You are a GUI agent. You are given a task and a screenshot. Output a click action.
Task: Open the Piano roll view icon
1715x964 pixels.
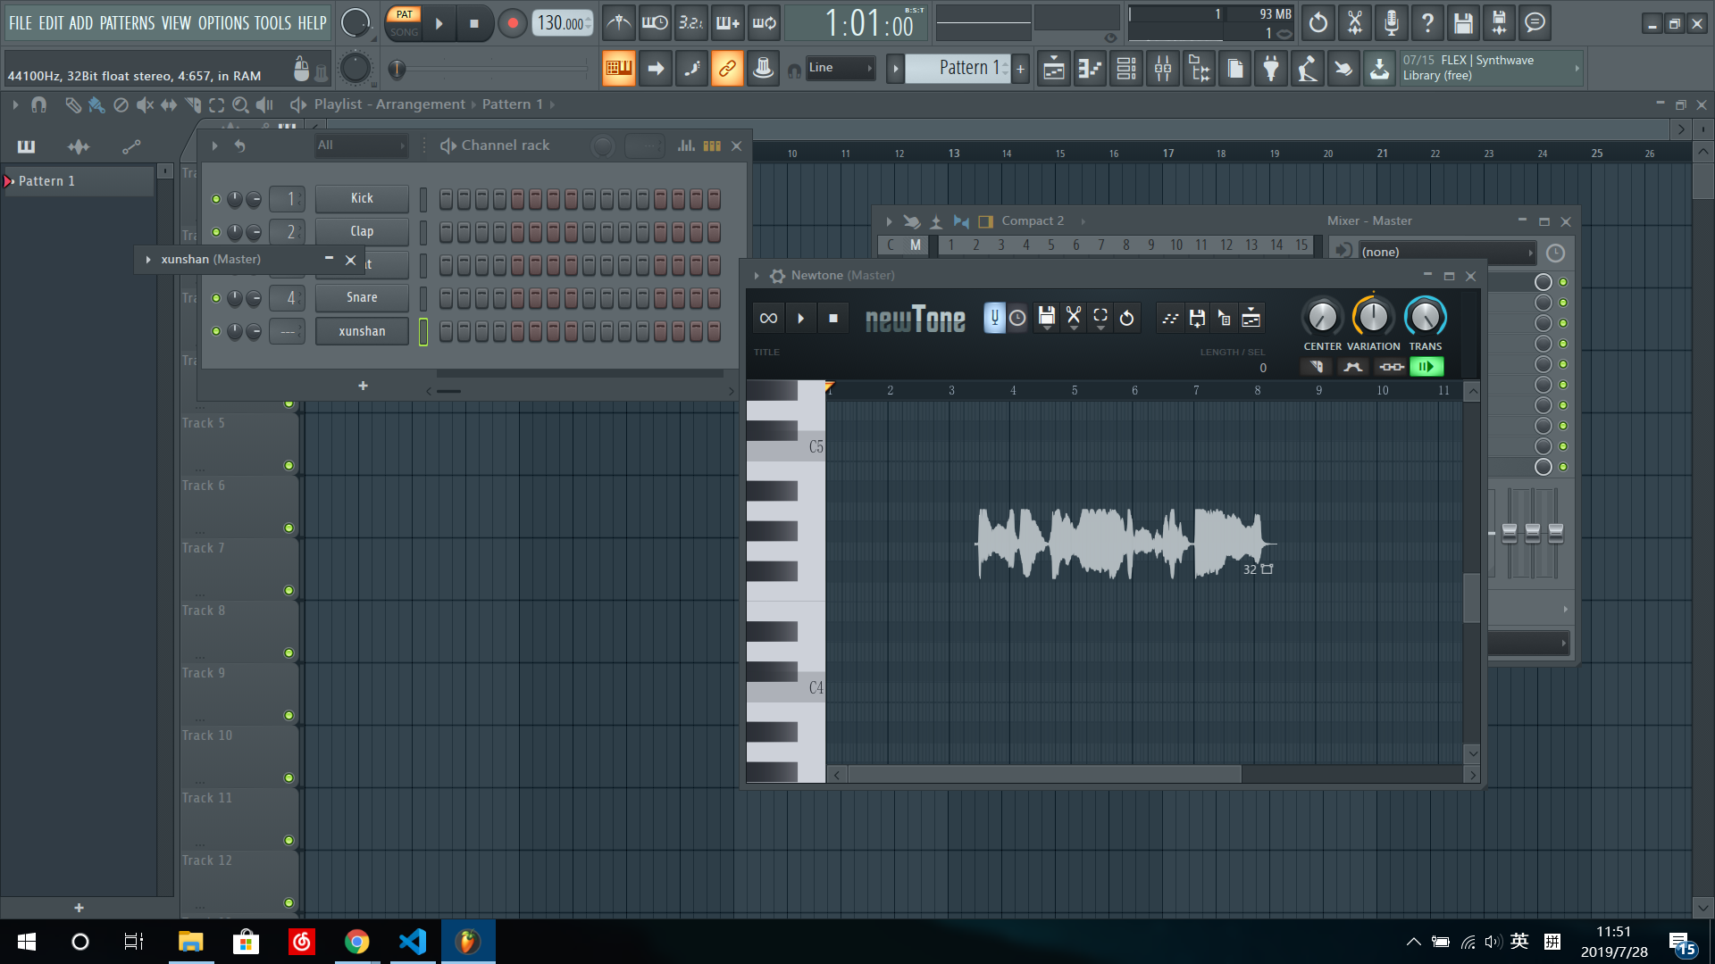1090,69
